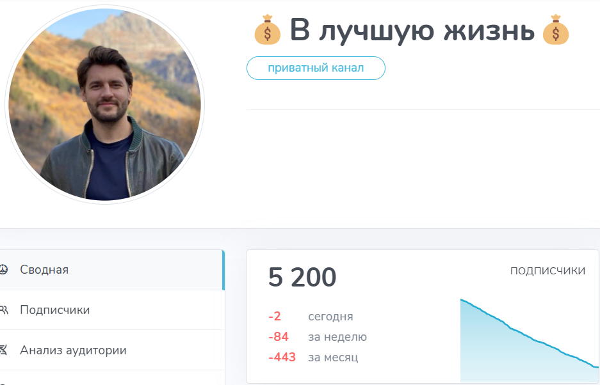Select the -2 daily change value
Screen dimensions: 600x385
275,317
